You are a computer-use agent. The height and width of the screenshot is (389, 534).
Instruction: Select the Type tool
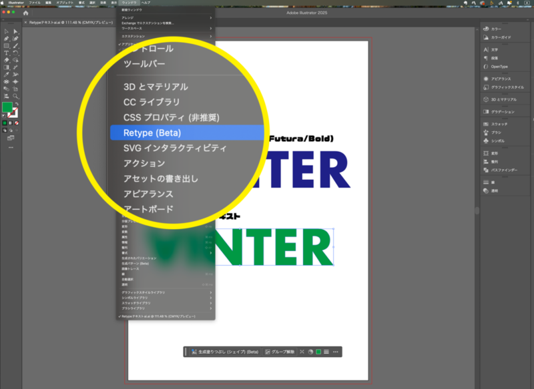click(x=6, y=53)
